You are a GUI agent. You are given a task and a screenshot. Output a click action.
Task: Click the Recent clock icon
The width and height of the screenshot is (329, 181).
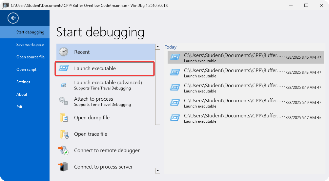64,52
